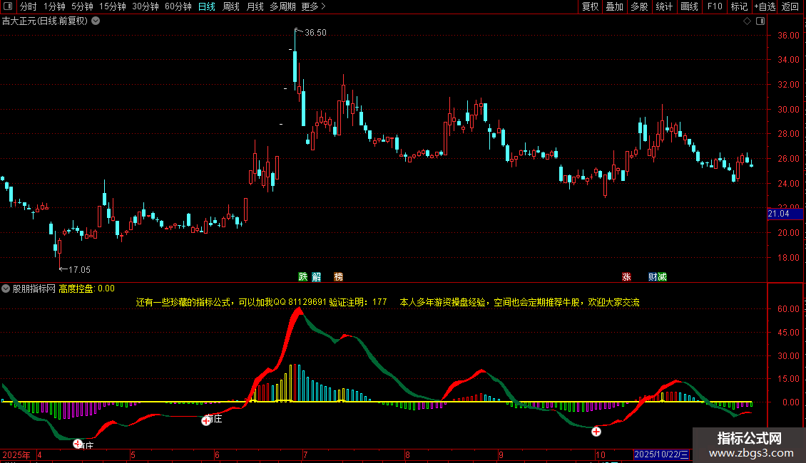Switch to 月线 monthly chart
Viewport: 806px width, 463px height.
pos(255,6)
